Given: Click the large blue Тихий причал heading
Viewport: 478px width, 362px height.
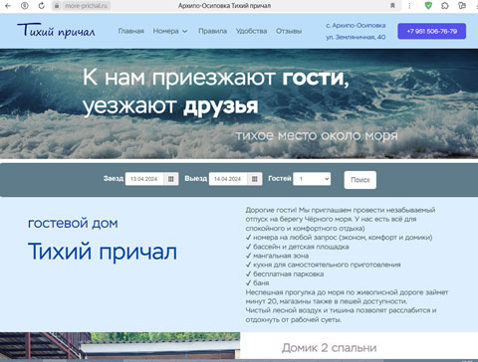Looking at the screenshot, I should coord(103,252).
